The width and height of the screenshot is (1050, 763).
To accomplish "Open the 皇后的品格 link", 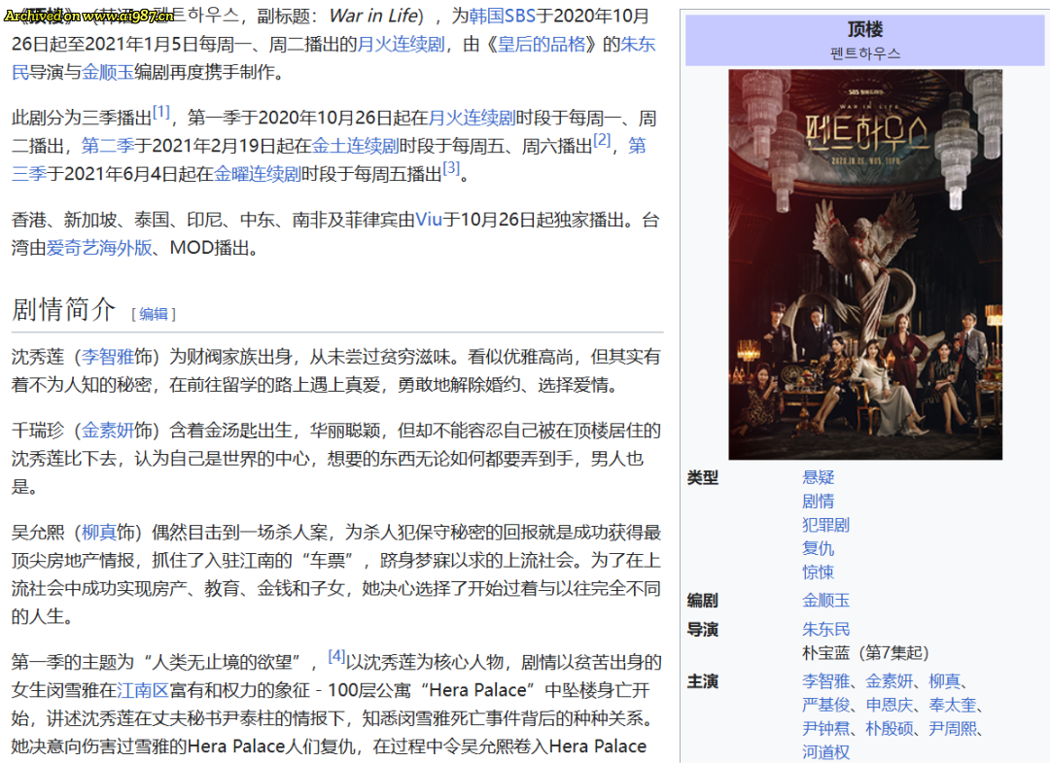I will [542, 44].
